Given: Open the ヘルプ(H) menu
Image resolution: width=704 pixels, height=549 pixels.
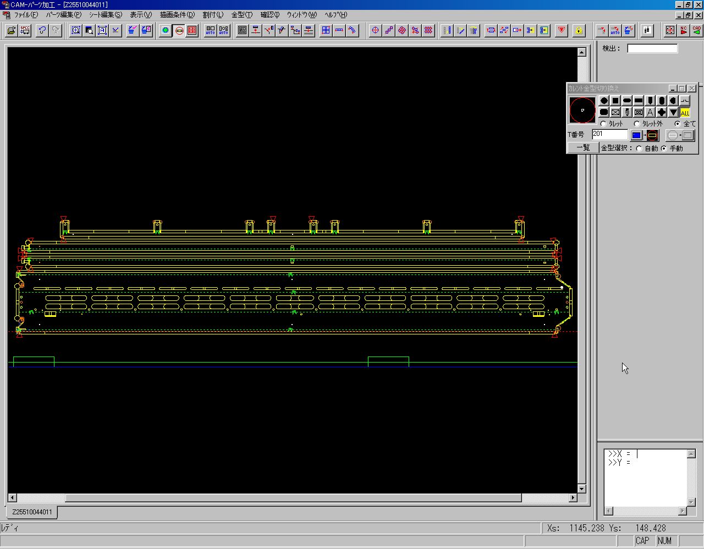Looking at the screenshot, I should (335, 15).
